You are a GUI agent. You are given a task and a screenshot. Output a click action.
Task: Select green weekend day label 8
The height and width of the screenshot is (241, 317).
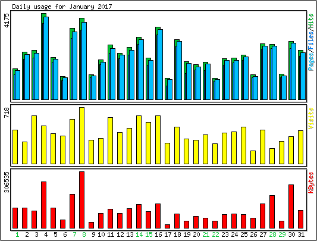pos(84,234)
